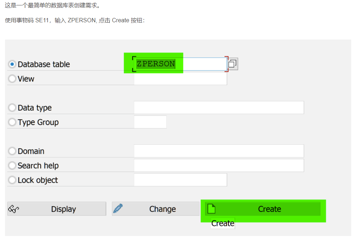This screenshot has width=353, height=250.
Task: Click the Type Group input field
Action: 150,122
